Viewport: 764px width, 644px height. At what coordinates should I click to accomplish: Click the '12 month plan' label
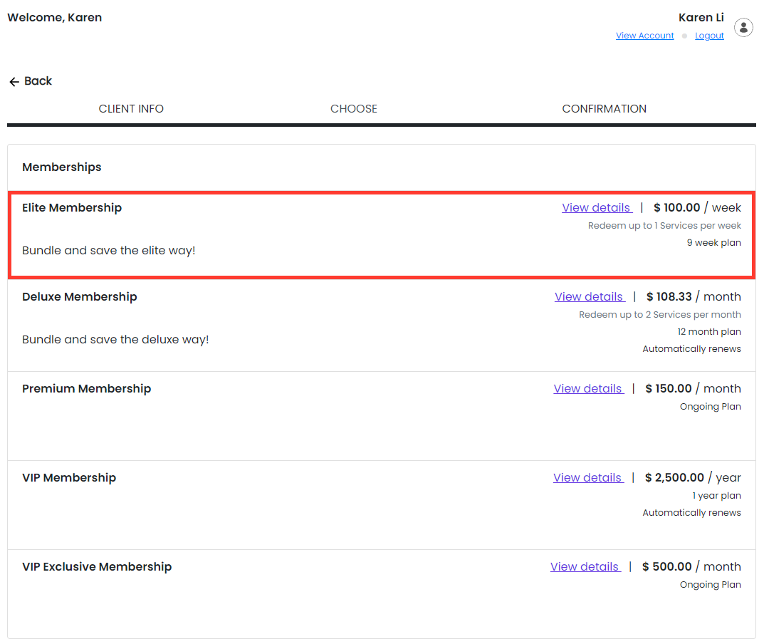[709, 332]
